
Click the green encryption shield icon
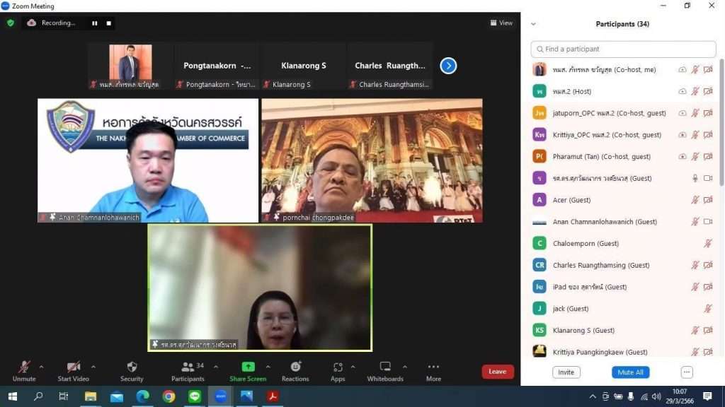coord(10,23)
